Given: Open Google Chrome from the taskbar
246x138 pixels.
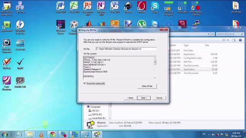Looking at the screenshot, I should pos(52,135).
